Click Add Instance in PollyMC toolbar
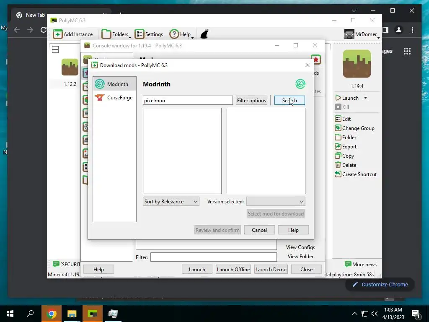Screen dimensions: 429x322 click(x=73, y=34)
